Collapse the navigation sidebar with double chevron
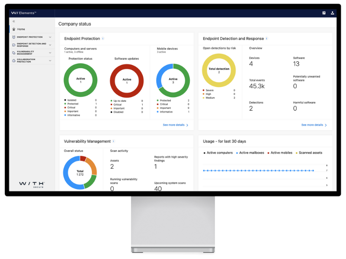This screenshot has height=259, width=346. click(x=14, y=21)
